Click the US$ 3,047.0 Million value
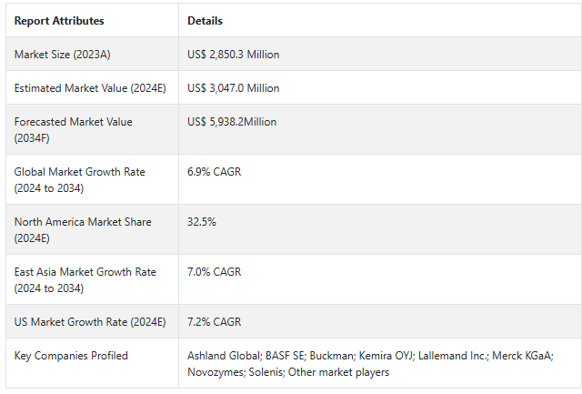 (233, 88)
